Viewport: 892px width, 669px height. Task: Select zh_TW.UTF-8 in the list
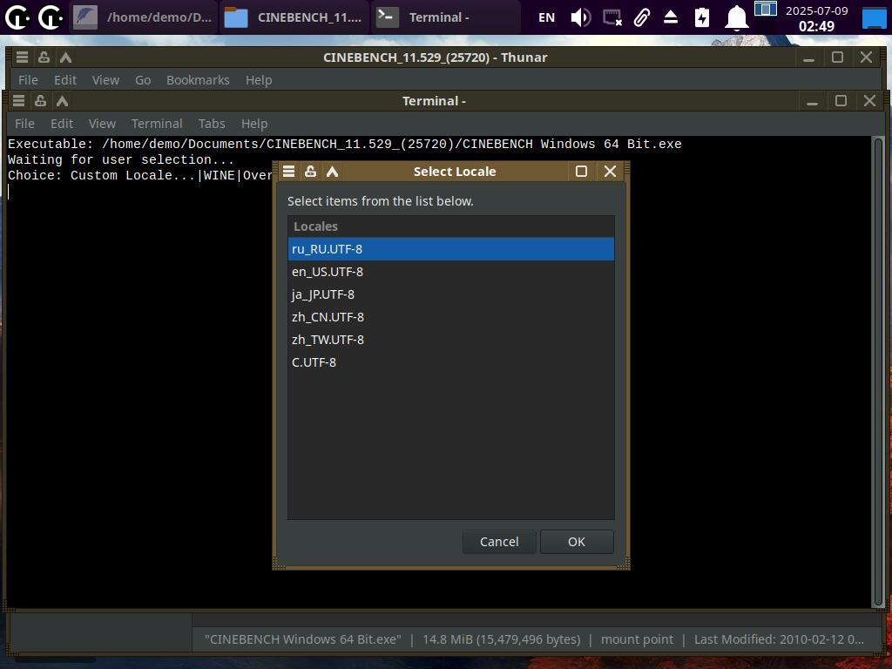(x=450, y=340)
